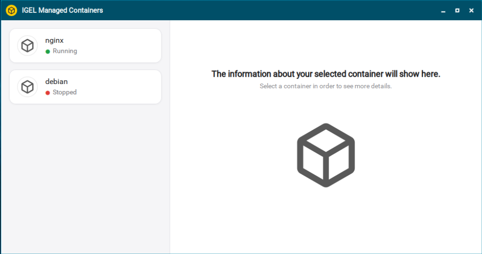Click the nginx container cube icon

pyautogui.click(x=27, y=46)
